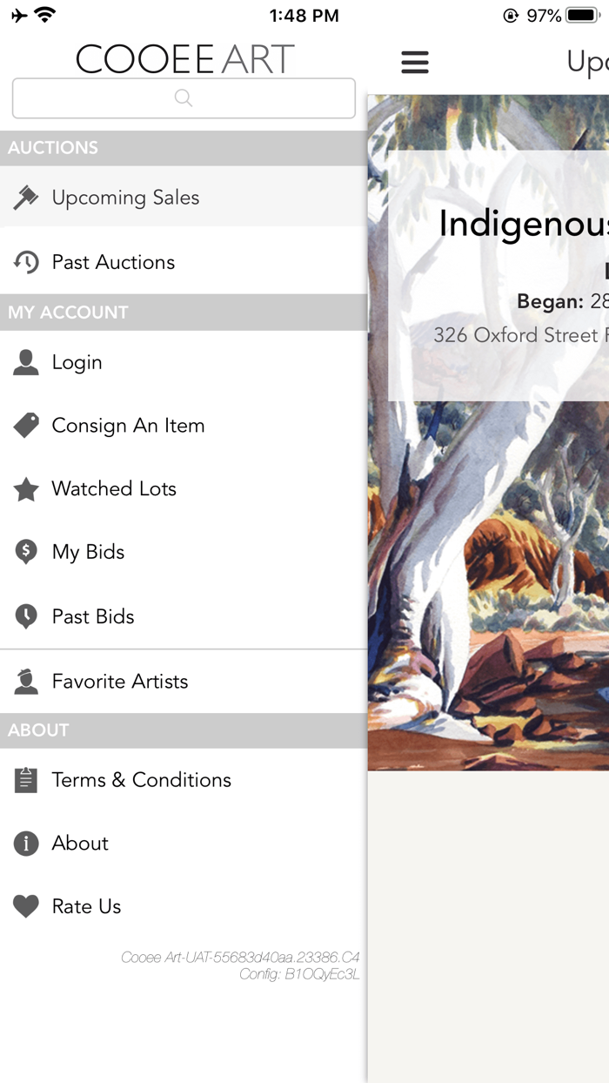Tap the Login menu item
The height and width of the screenshot is (1083, 609).
click(77, 362)
